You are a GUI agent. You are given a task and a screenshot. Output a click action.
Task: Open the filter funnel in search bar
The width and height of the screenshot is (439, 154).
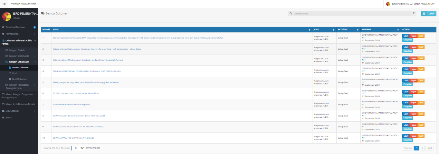(x=414, y=14)
